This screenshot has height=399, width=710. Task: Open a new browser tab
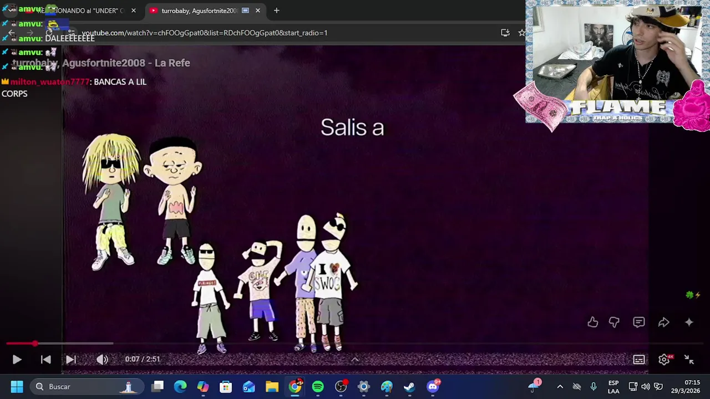(276, 11)
